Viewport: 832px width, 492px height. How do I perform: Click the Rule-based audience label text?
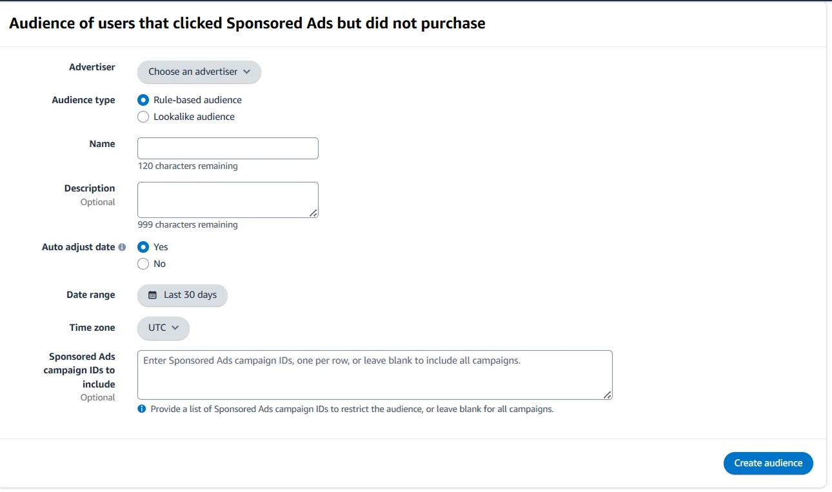tap(197, 100)
